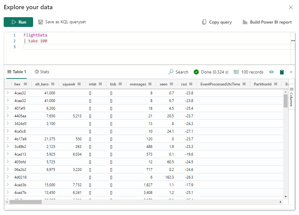
Task: Click the FlightData table name in query
Action: coord(35,35)
